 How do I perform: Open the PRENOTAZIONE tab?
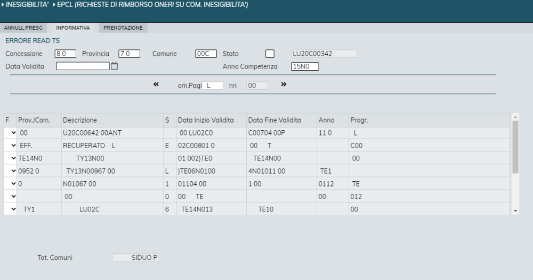click(x=123, y=28)
